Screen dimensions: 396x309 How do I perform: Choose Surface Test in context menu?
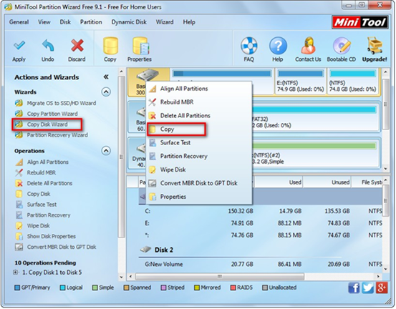199,143
